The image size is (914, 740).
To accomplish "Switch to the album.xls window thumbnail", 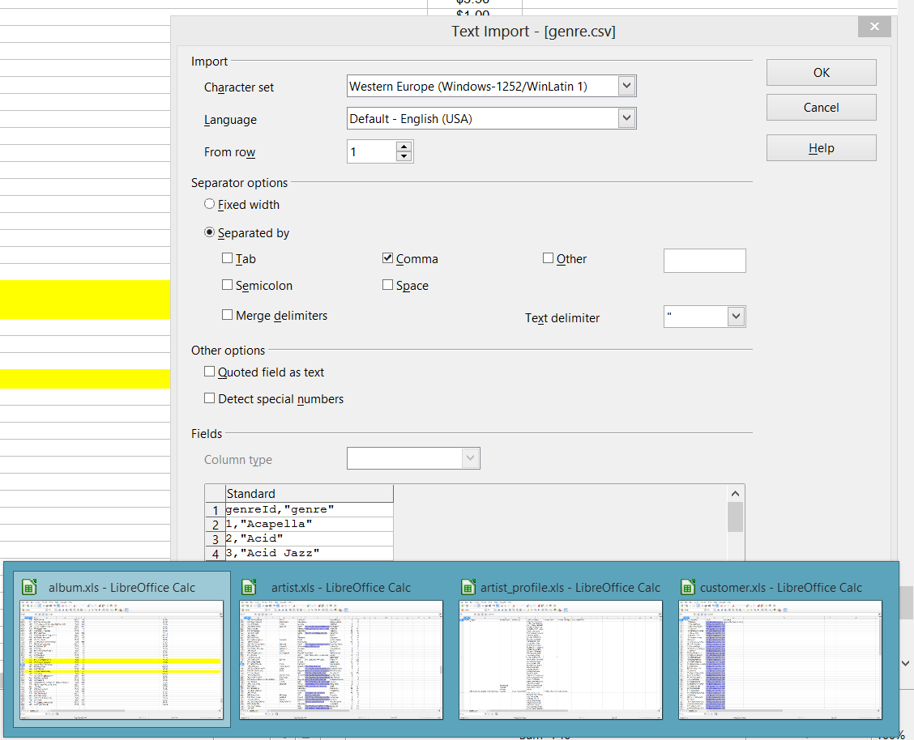I will [122, 659].
